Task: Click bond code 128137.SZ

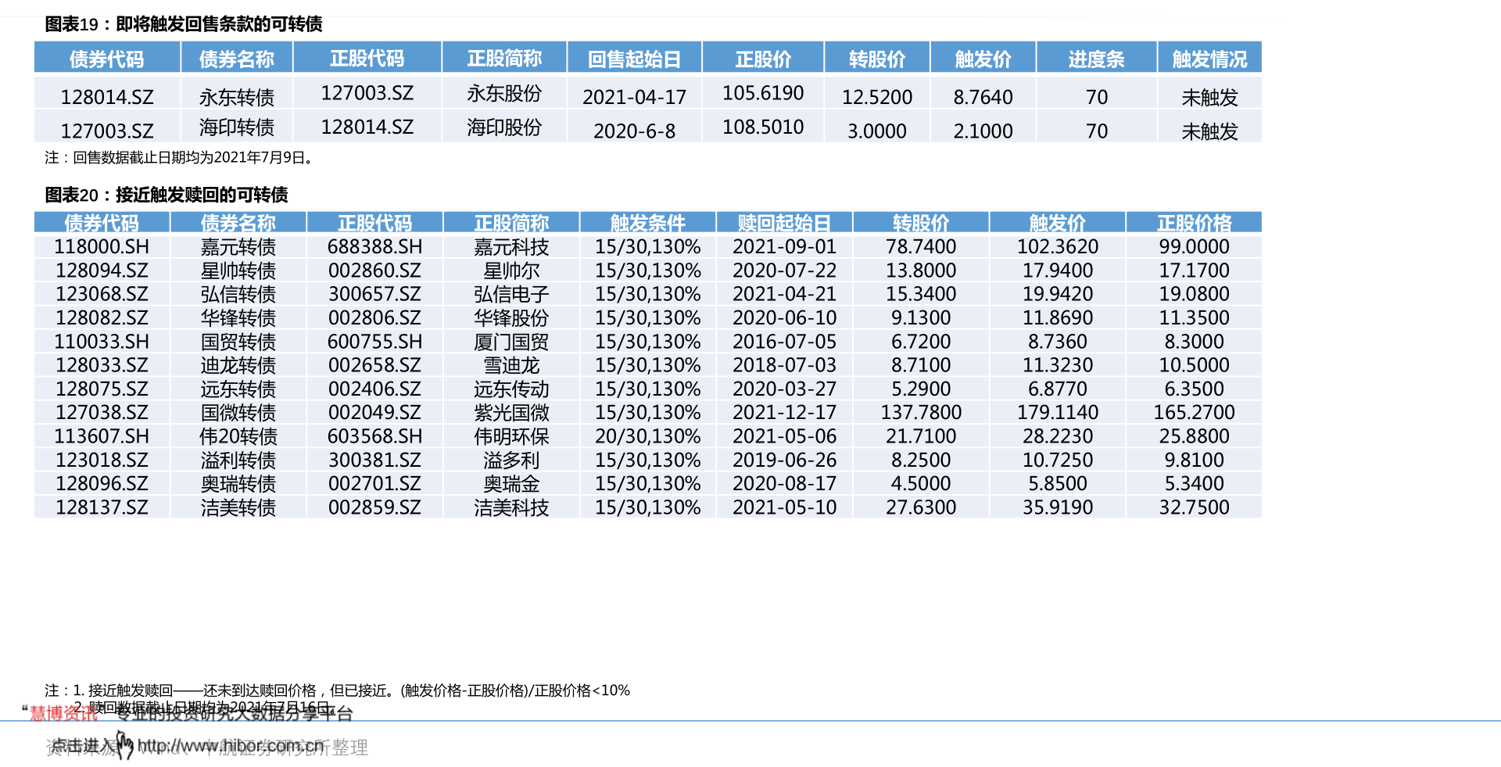Action: click(x=102, y=507)
